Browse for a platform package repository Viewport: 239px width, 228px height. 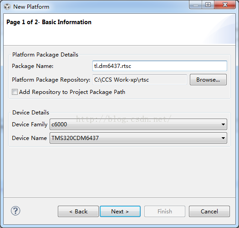coord(208,79)
